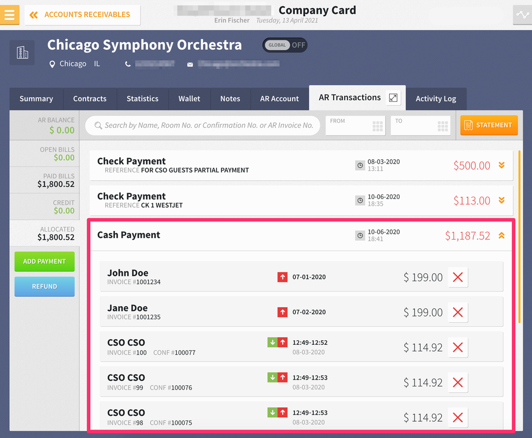Open the Notes tab
Image resolution: width=532 pixels, height=438 pixels.
click(x=230, y=99)
